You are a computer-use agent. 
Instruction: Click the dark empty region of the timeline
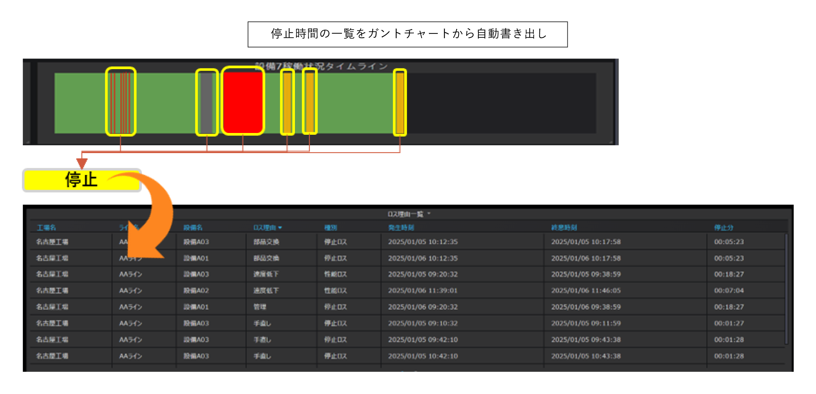pyautogui.click(x=501, y=103)
